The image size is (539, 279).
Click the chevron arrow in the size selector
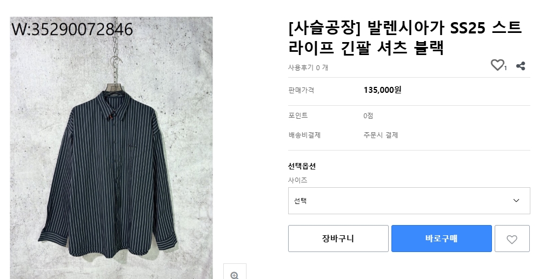[516, 201]
